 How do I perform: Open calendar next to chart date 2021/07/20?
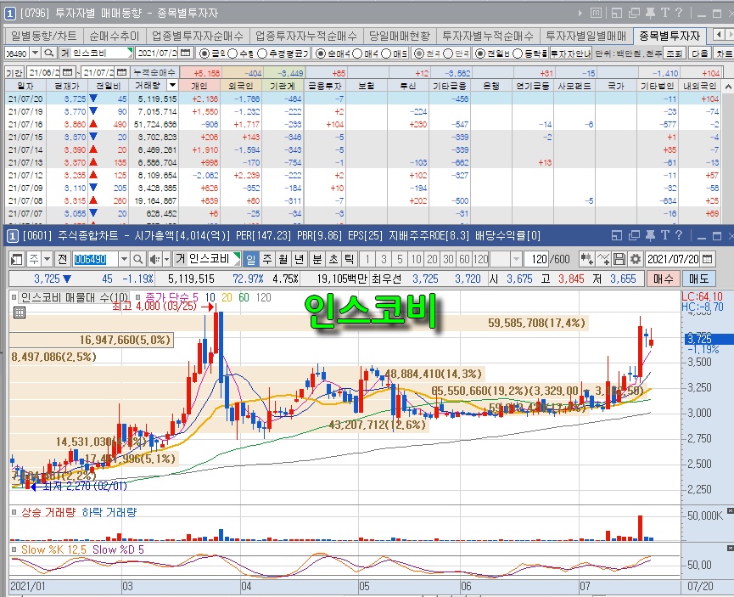708,259
